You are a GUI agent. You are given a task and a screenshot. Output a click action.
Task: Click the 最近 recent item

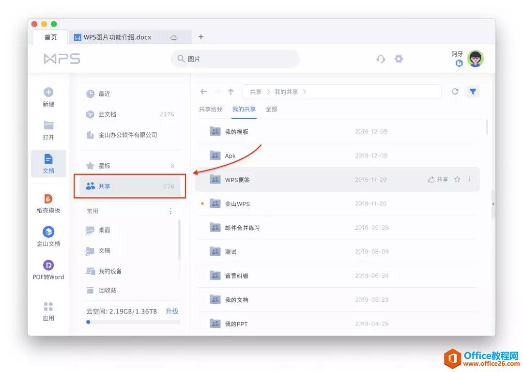tap(130, 94)
